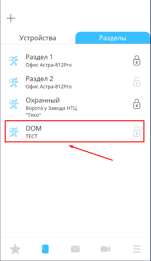The height and width of the screenshot is (261, 151).
Task: Open the Раздел 1 title
Action: [39, 57]
